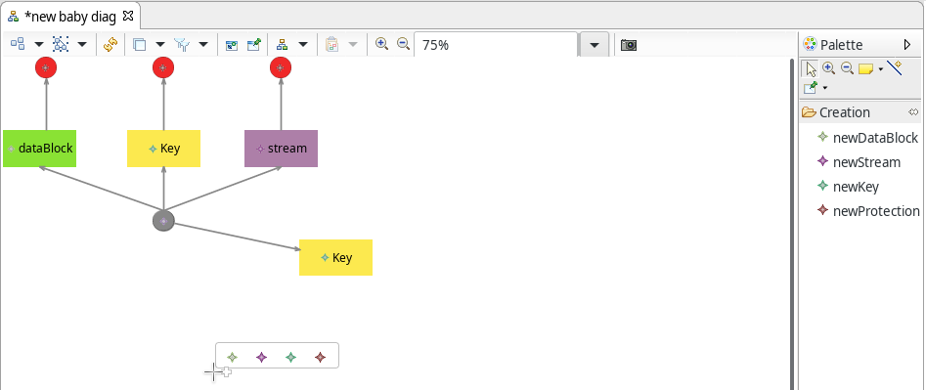Viewport: 926px width, 390px height.
Task: Open the dropdown beside the hierarchy layout icon
Action: pos(303,44)
